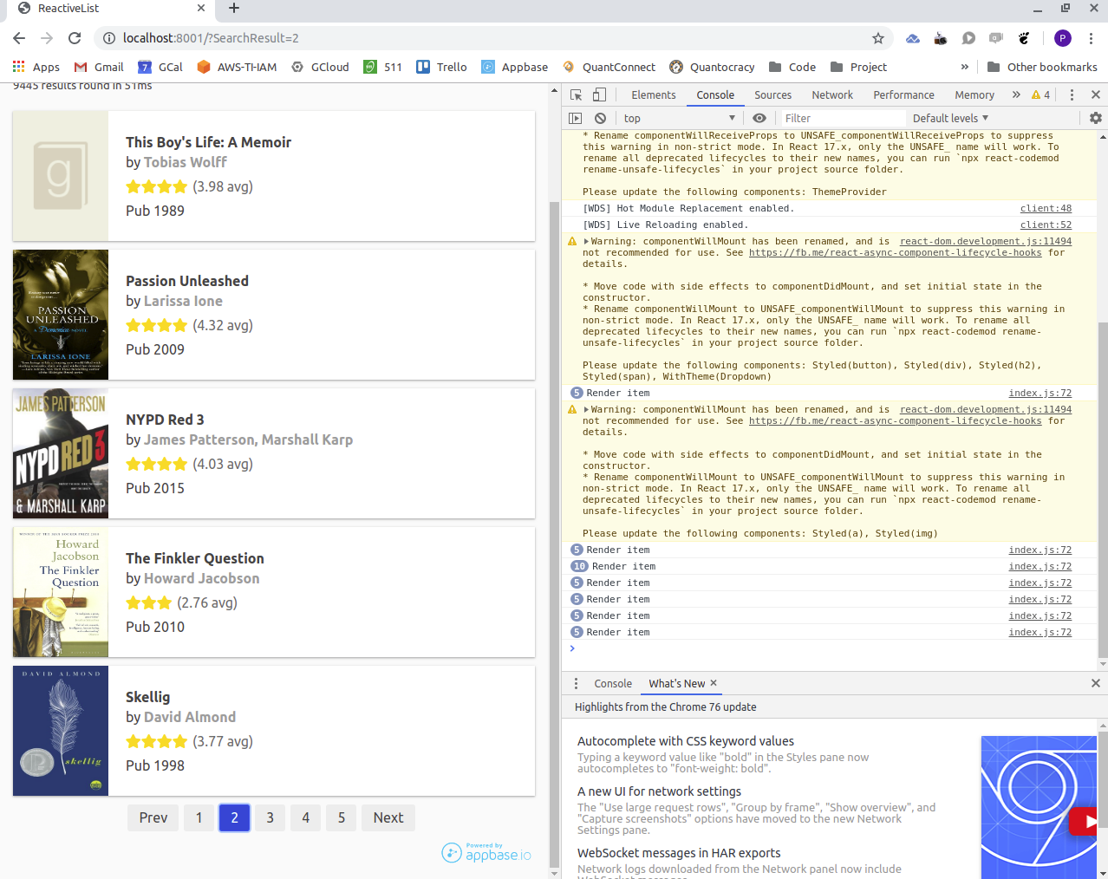Close the What's New tab

[714, 683]
